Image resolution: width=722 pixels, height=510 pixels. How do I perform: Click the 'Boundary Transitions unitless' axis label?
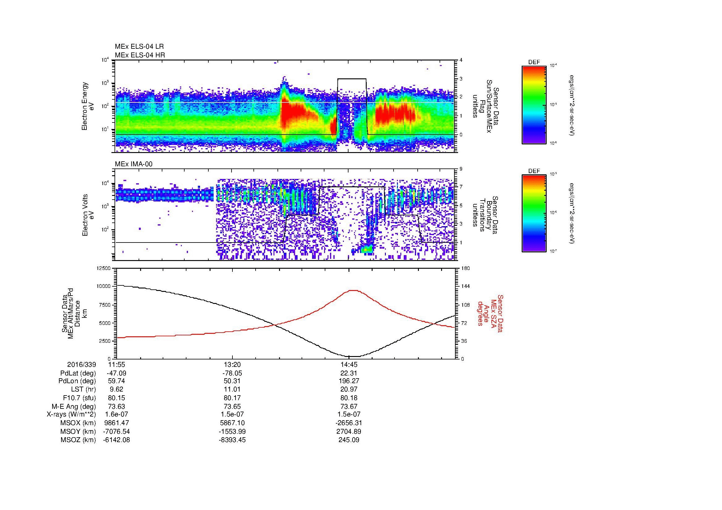(485, 215)
